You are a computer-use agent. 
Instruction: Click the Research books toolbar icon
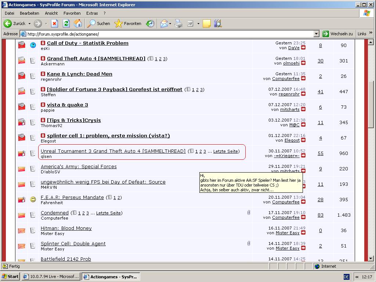coord(218,23)
